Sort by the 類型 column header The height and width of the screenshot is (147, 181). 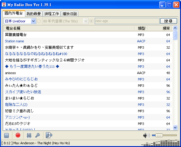(x=141, y=28)
